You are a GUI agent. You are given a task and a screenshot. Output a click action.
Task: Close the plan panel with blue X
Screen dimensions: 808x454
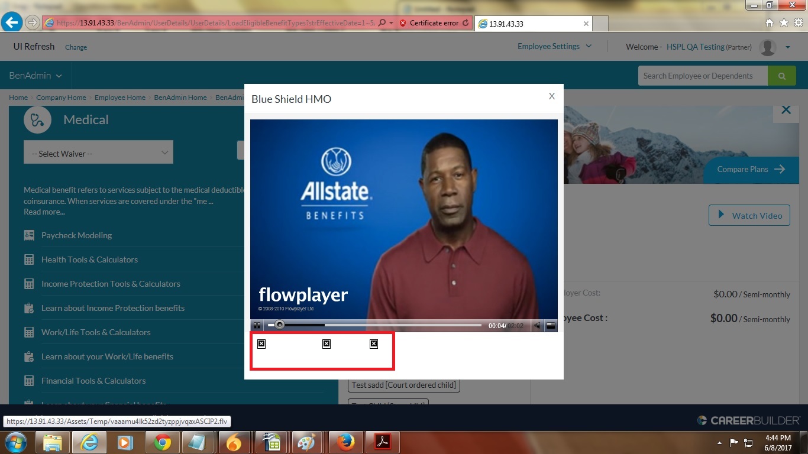pyautogui.click(x=786, y=110)
